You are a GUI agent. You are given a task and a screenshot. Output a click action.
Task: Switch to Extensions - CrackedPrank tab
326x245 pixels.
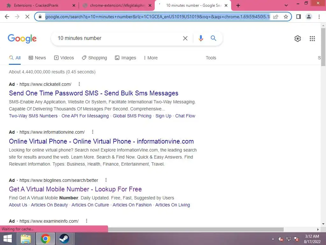(x=36, y=5)
